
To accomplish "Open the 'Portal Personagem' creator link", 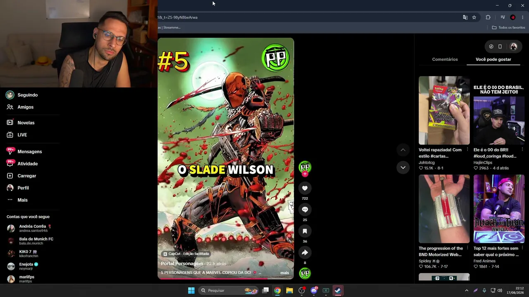I will [x=182, y=264].
